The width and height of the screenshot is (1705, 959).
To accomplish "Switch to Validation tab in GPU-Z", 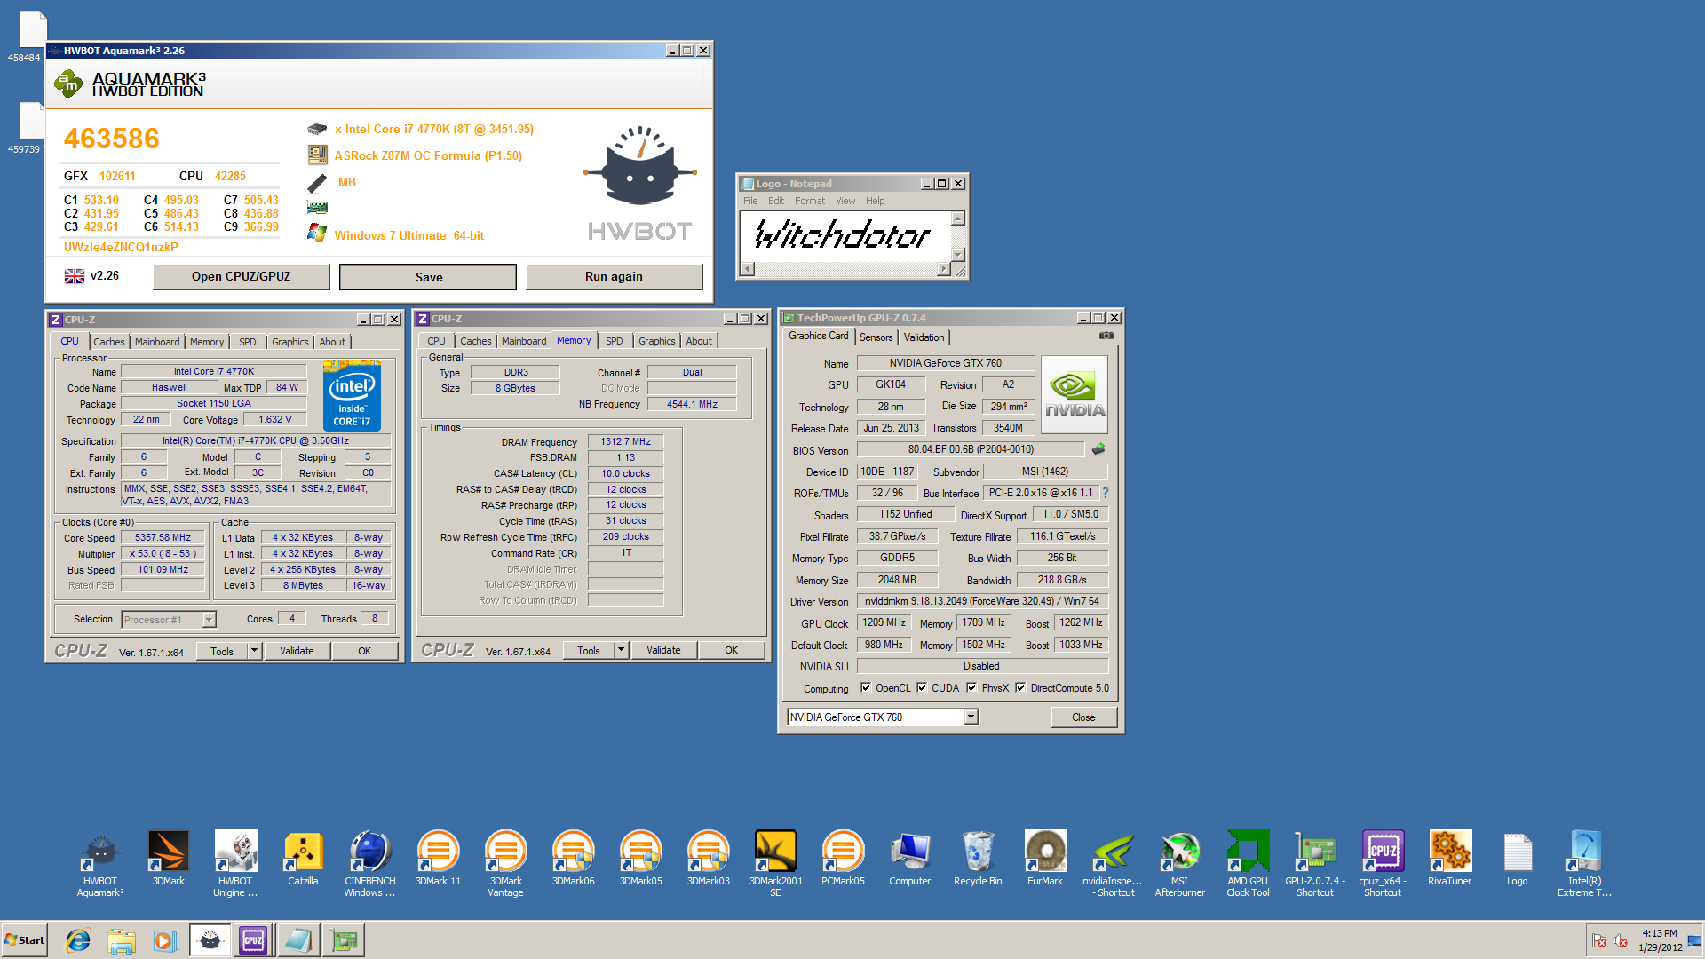I will [924, 337].
